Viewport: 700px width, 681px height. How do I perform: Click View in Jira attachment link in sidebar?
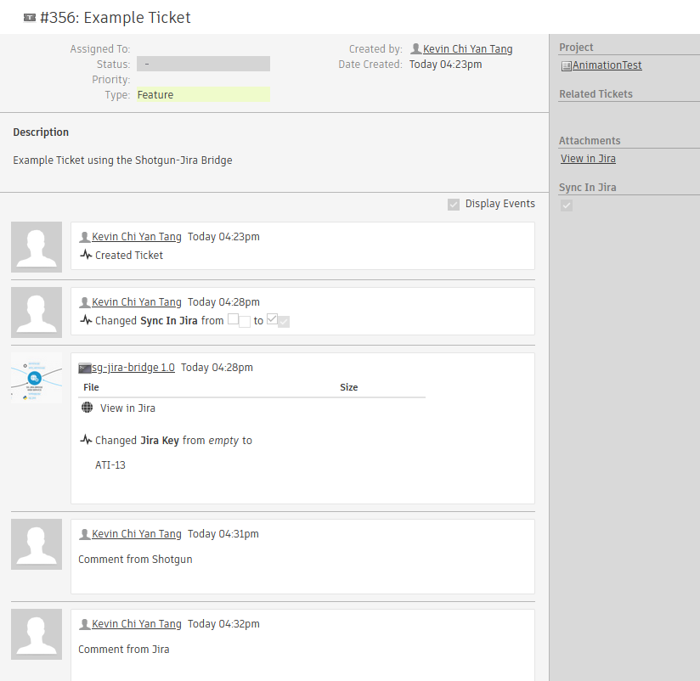point(588,159)
